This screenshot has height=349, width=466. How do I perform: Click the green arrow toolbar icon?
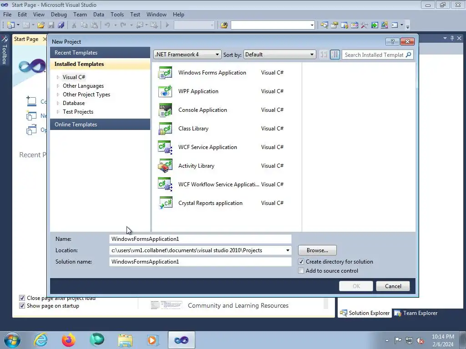point(375,25)
